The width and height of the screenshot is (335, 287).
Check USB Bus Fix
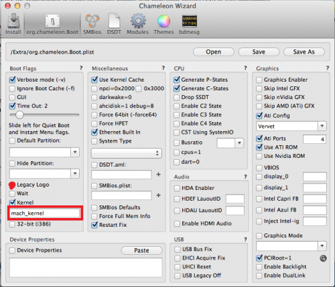coord(178,250)
